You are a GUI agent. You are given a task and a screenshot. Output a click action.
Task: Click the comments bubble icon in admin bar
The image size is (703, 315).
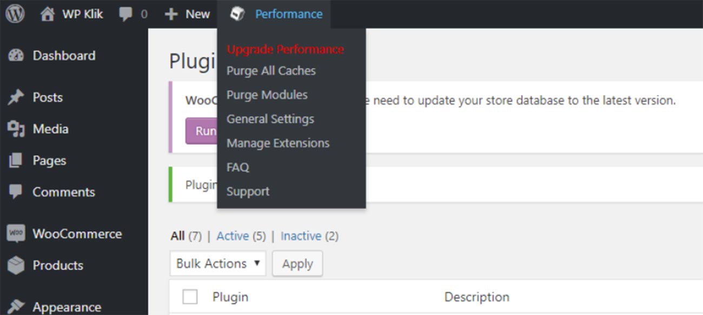tap(125, 15)
